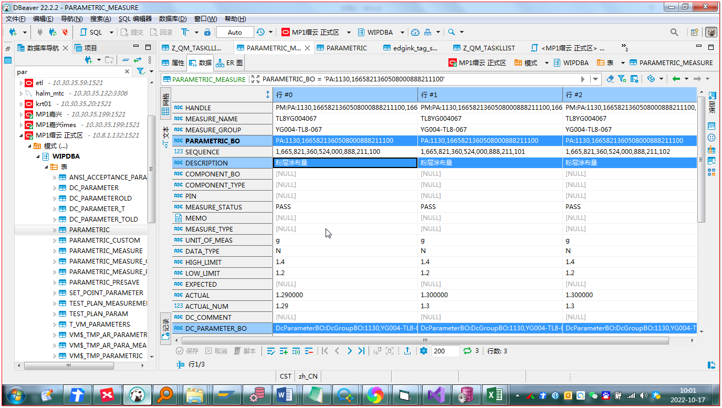Refresh data with green arrows icon

click(467, 351)
